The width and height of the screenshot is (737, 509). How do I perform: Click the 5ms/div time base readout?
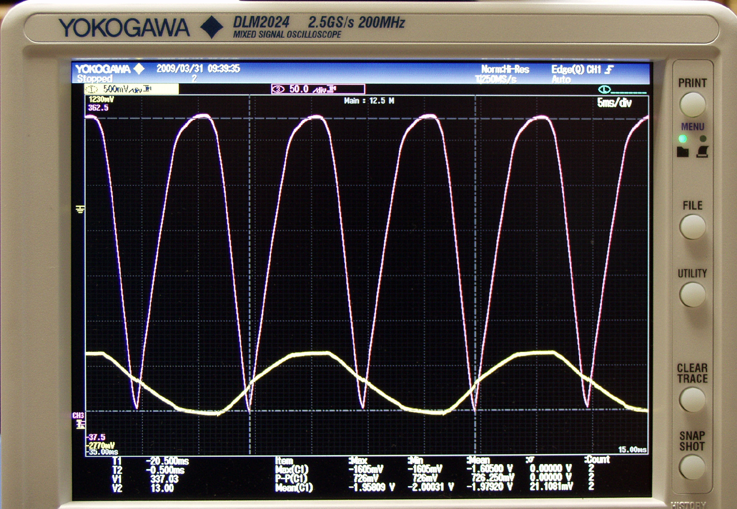(614, 103)
